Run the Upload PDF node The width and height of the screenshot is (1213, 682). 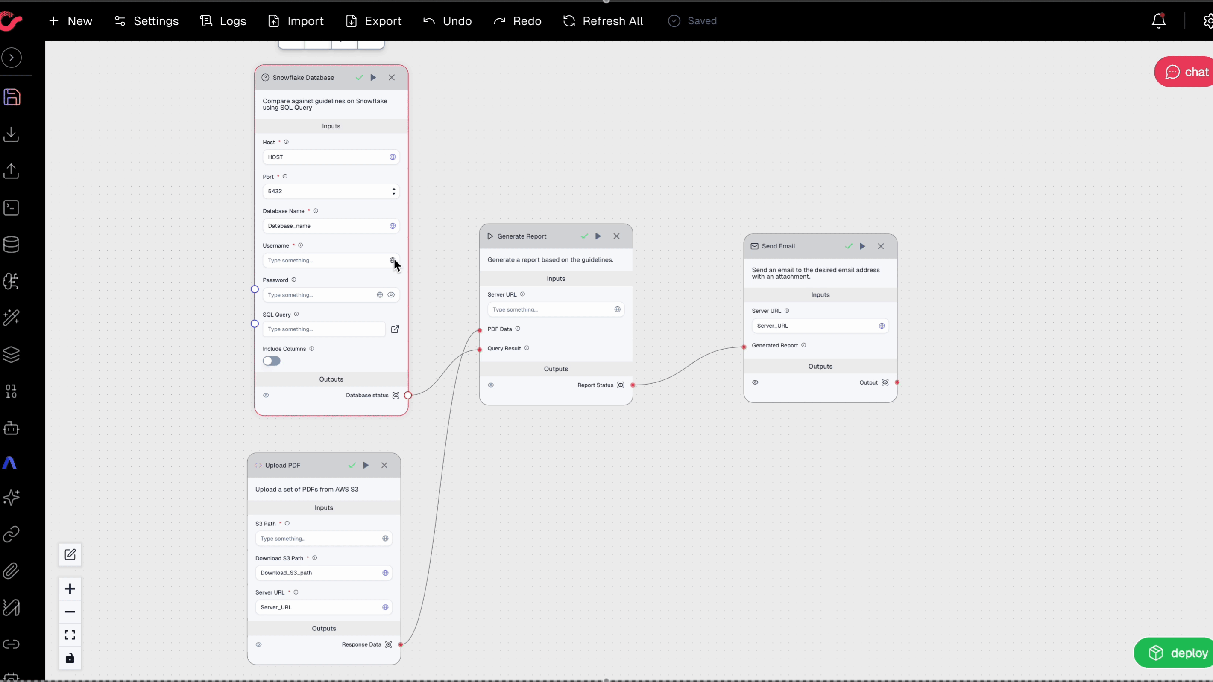[x=366, y=466]
